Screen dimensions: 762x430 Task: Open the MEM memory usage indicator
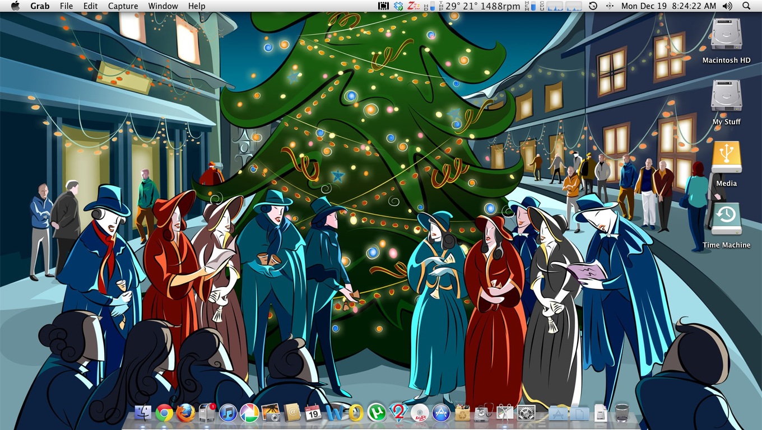tap(529, 6)
